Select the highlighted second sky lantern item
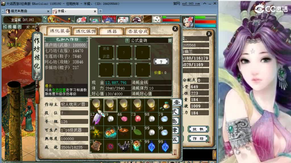The width and height of the screenshot is (291, 163). click(110, 105)
